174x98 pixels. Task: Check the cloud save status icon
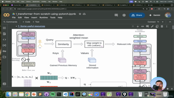84,14
